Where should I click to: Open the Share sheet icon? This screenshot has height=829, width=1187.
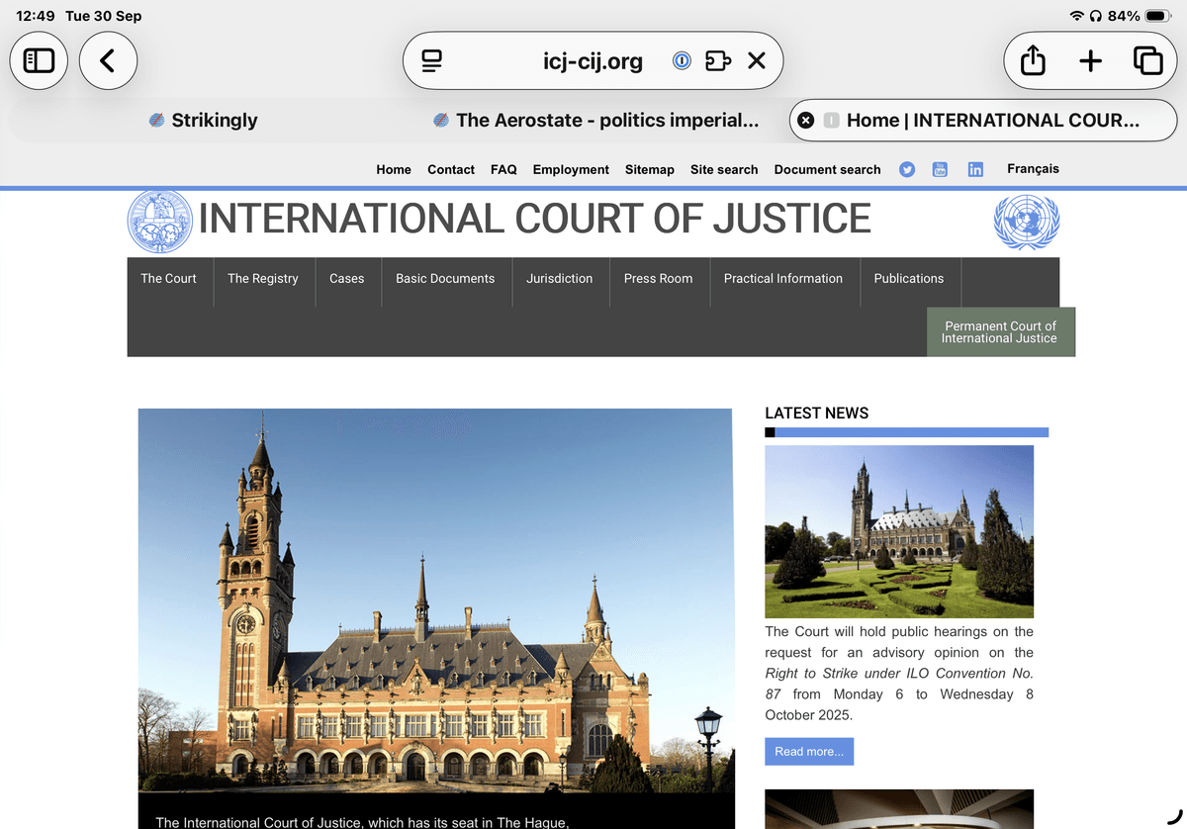coord(1033,61)
